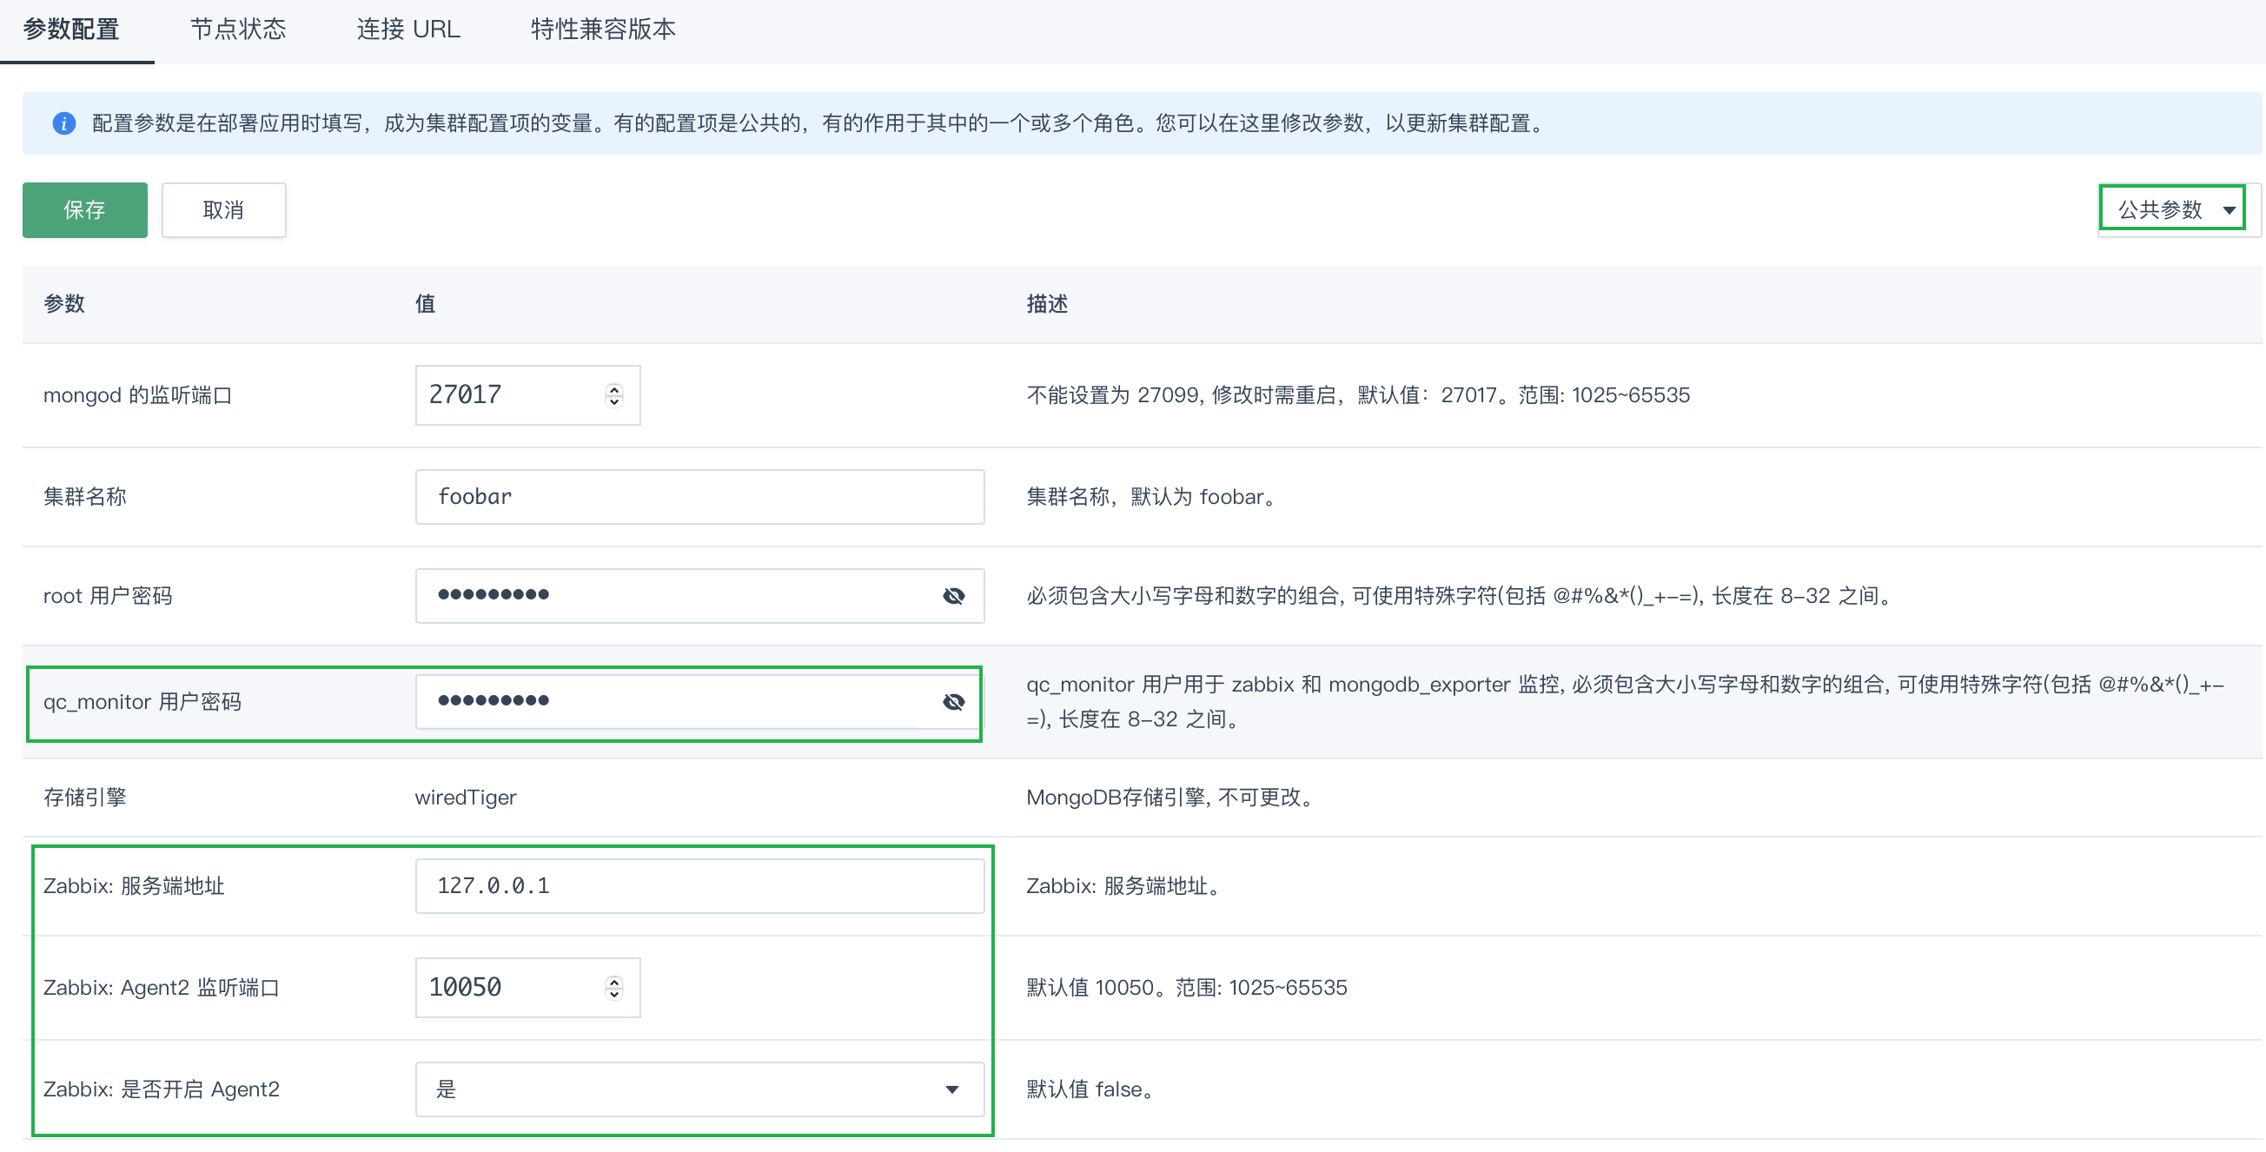The height and width of the screenshot is (1152, 2266).
Task: Click the '默认值 10050。范围: 1025~65535' description
Action: click(1187, 989)
